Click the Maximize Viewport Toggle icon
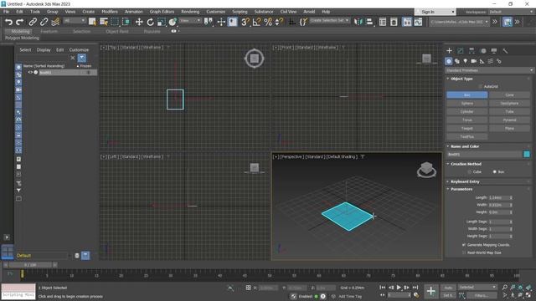This screenshot has width=536, height=301. pyautogui.click(x=528, y=295)
